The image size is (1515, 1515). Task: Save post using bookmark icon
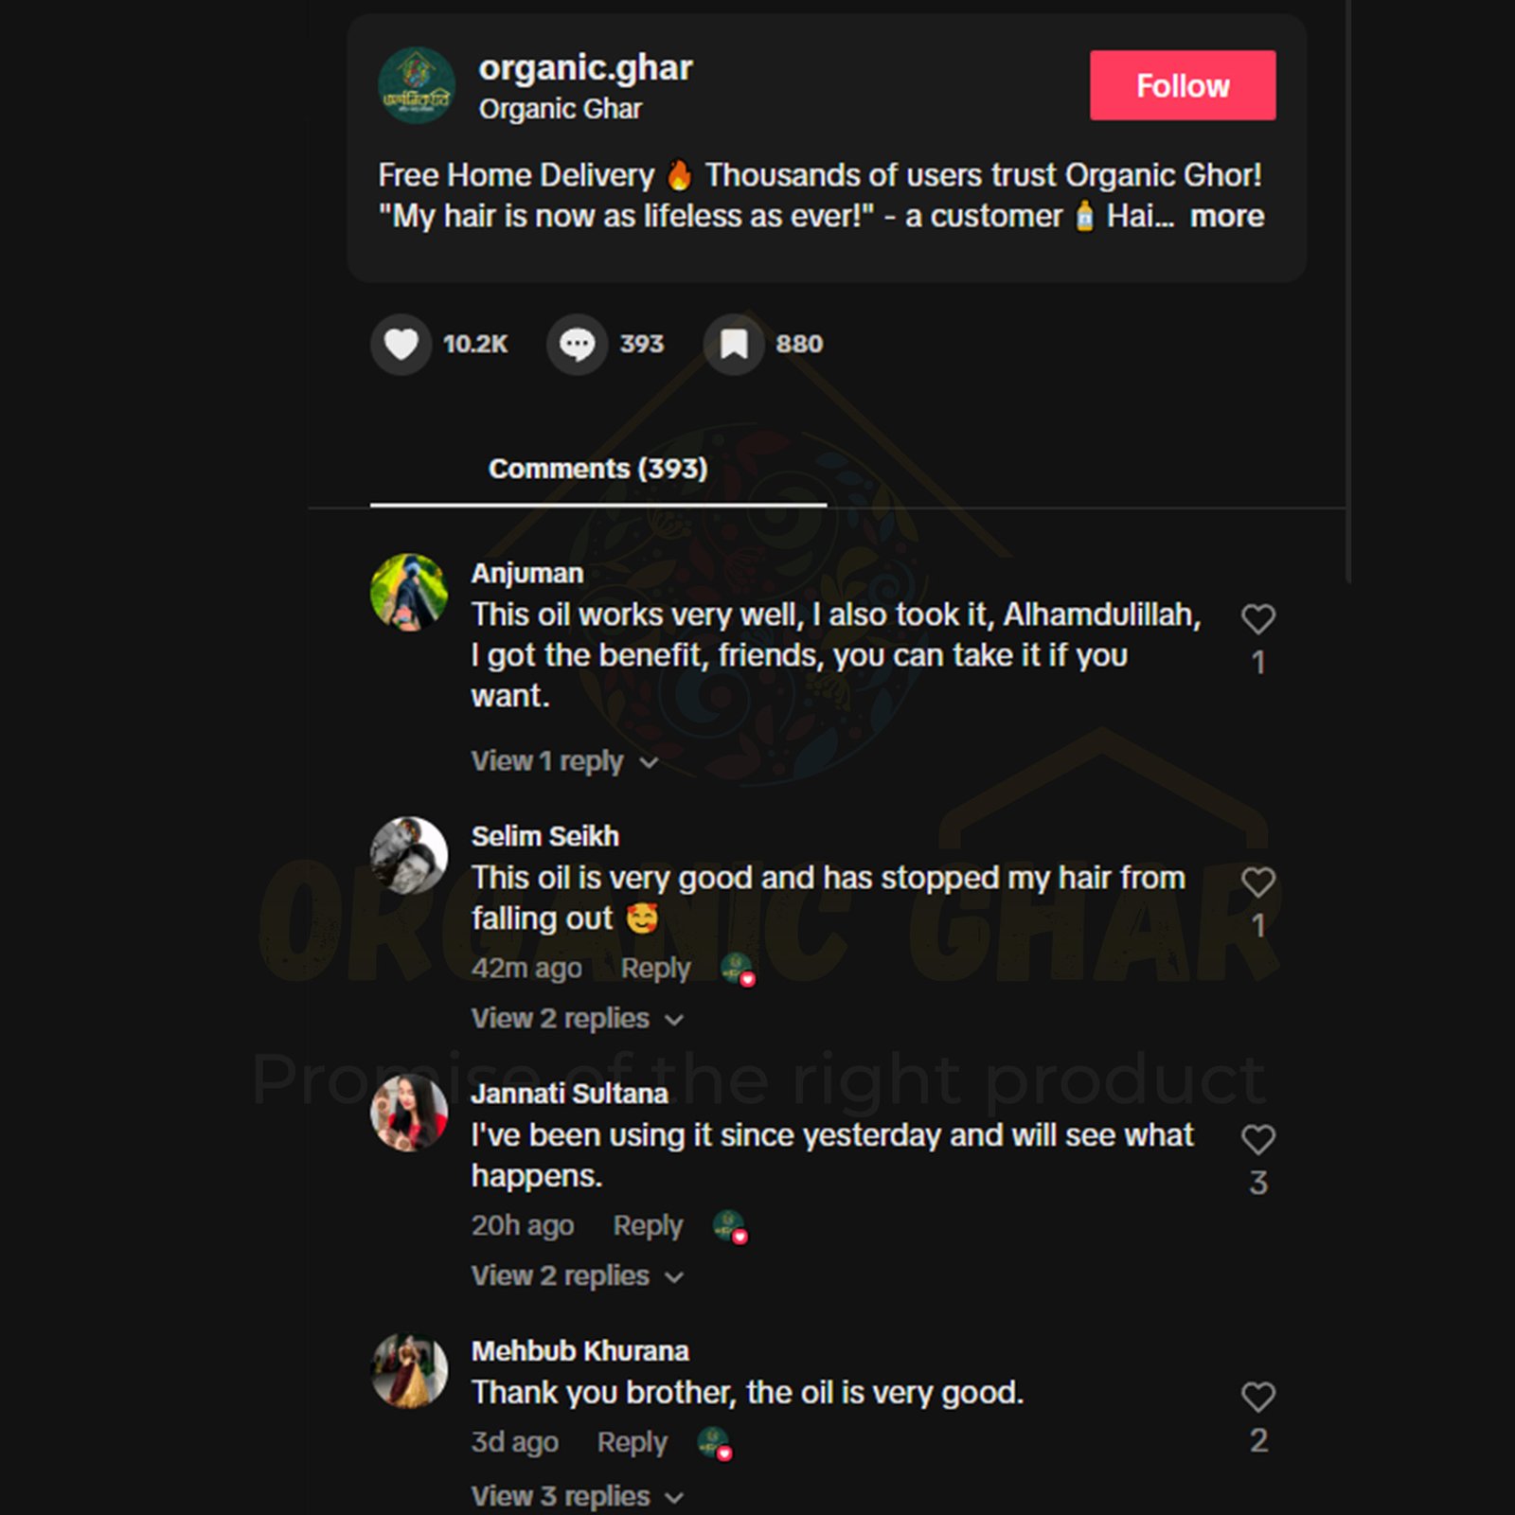tap(734, 344)
